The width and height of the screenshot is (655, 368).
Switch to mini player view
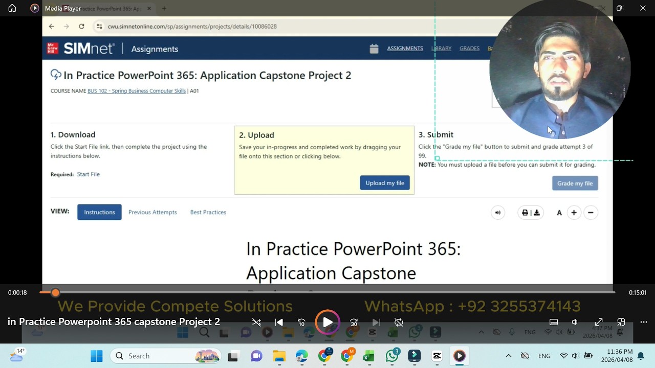(x=621, y=322)
